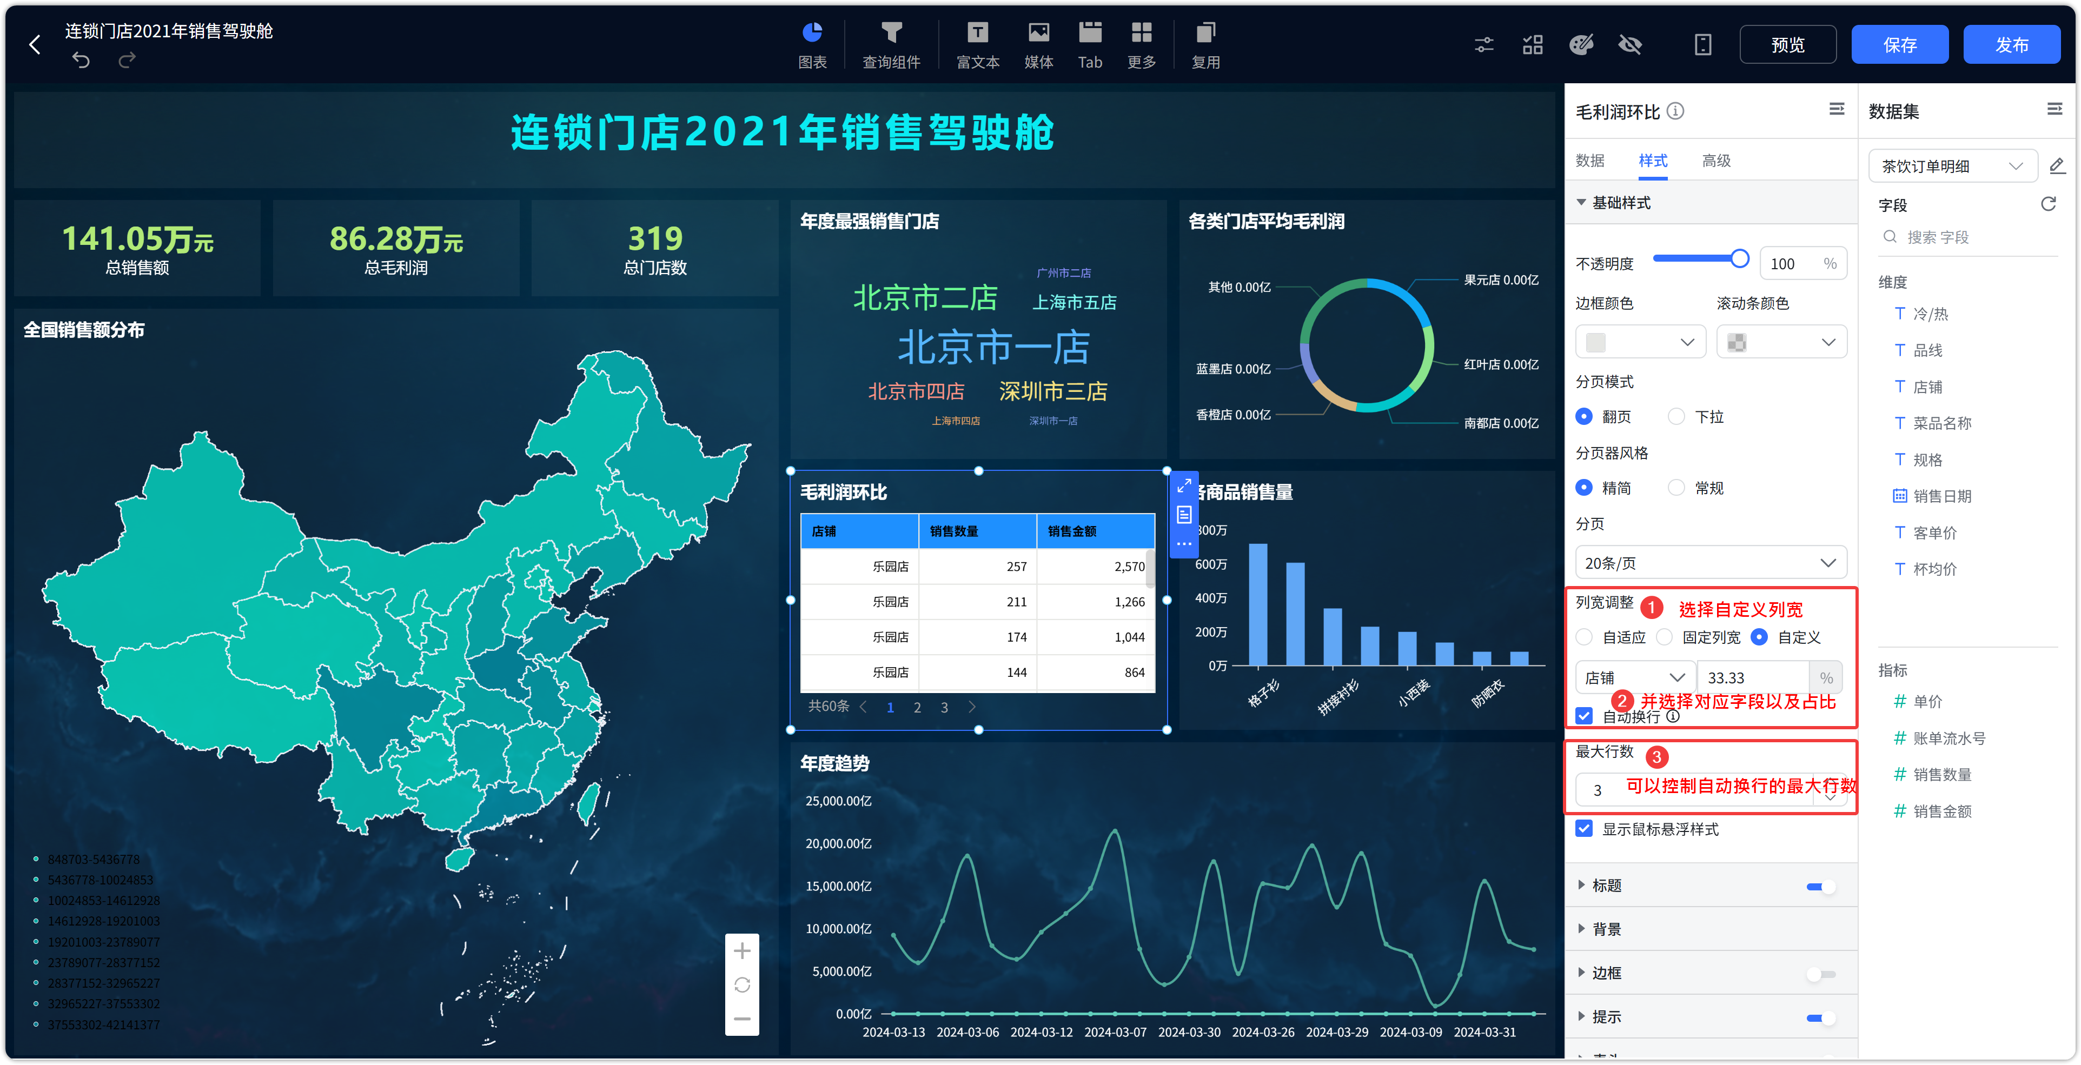2081x1065 pixels.
Task: Open the 更多 components menu
Action: 1142,45
